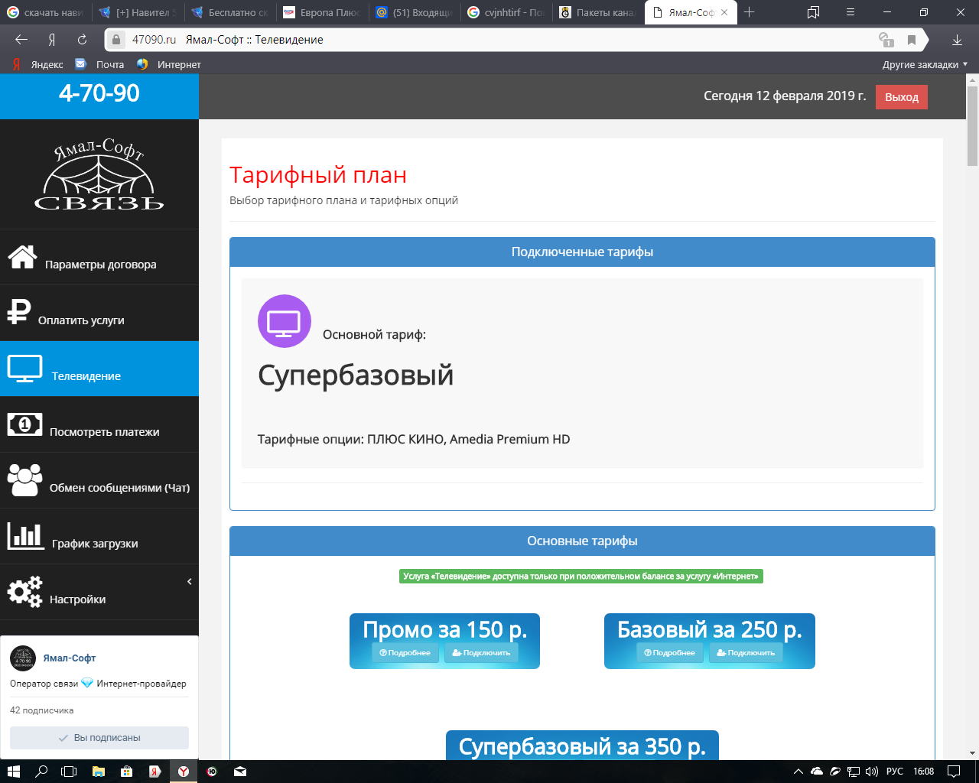Open the Интернет bookmark
The height and width of the screenshot is (783, 979).
point(169,64)
